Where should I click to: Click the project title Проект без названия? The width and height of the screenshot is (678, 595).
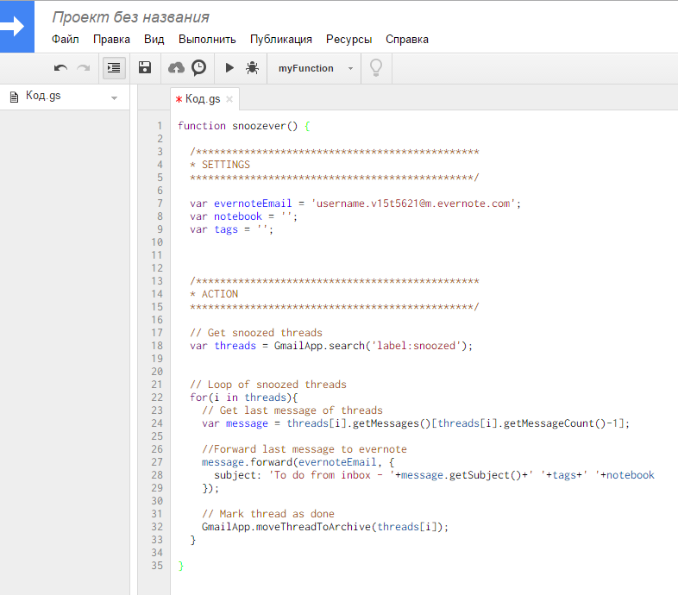130,17
